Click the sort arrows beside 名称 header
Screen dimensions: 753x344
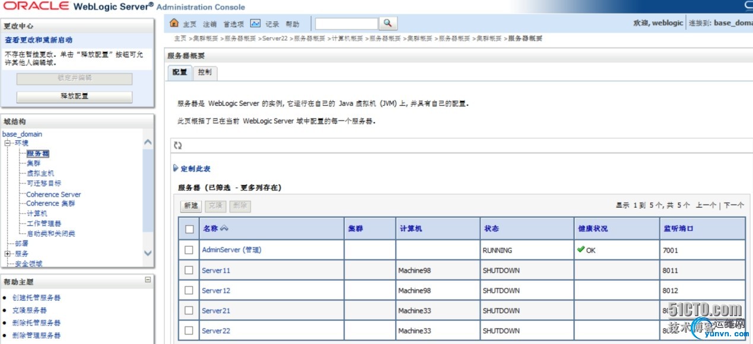pyautogui.click(x=224, y=229)
